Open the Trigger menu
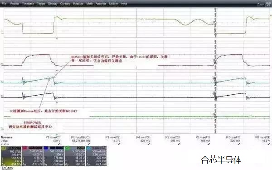 pyautogui.click(x=41, y=4)
